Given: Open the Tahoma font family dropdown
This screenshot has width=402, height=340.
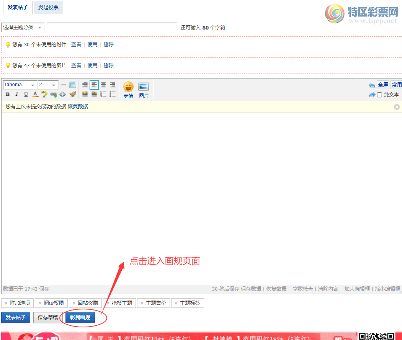Looking at the screenshot, I should pos(20,85).
